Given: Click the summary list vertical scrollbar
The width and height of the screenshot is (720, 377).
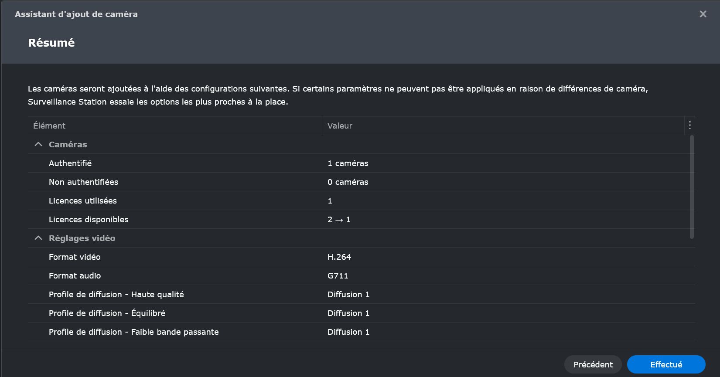Looking at the screenshot, I should [x=692, y=187].
